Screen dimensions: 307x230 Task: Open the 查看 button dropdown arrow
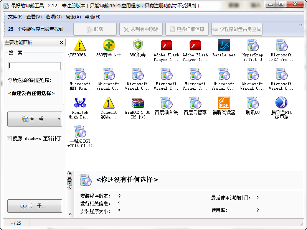tap(59, 119)
